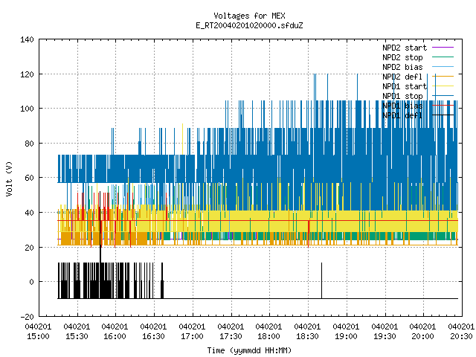
Task: Click the green NPD2 stop legend line
Action: tap(443, 57)
